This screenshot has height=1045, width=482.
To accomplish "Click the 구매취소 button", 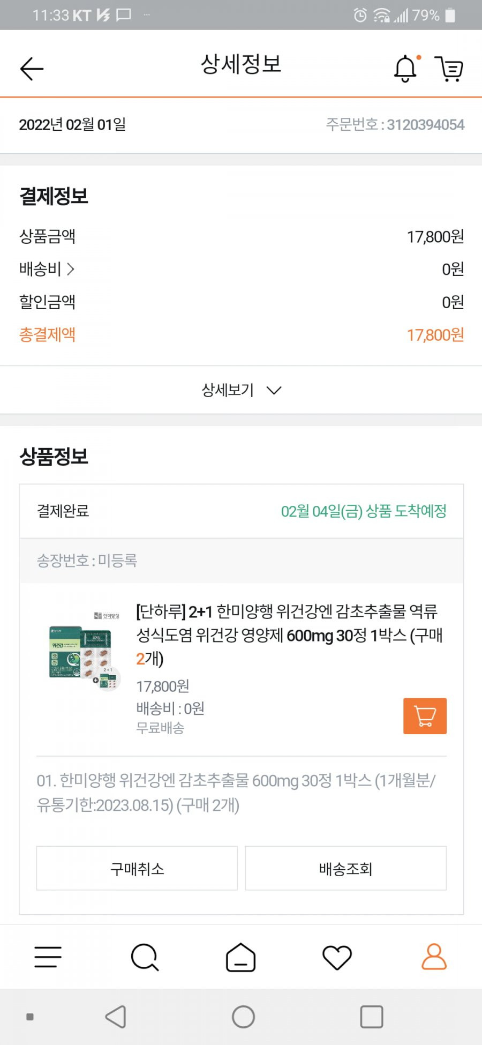I will click(x=137, y=868).
